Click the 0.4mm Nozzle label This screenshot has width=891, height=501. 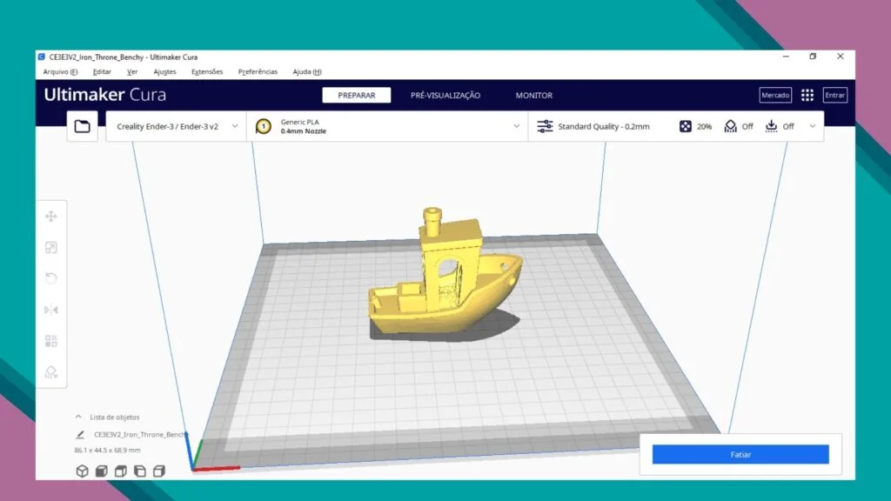(304, 131)
